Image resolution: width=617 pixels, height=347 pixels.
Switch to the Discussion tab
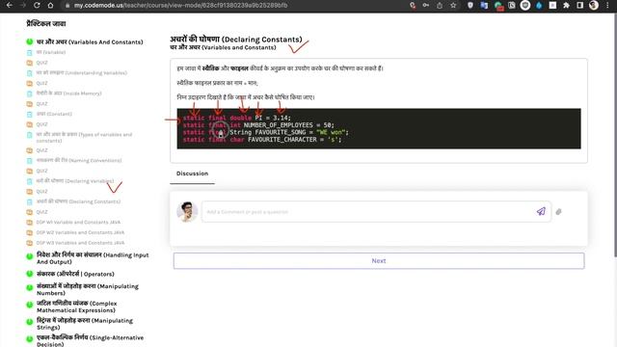click(x=193, y=173)
